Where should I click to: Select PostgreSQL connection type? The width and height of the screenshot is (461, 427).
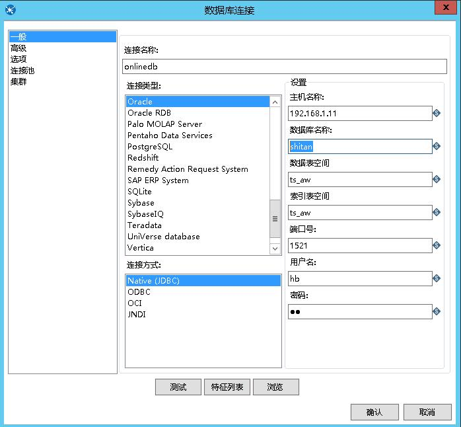[x=197, y=147]
